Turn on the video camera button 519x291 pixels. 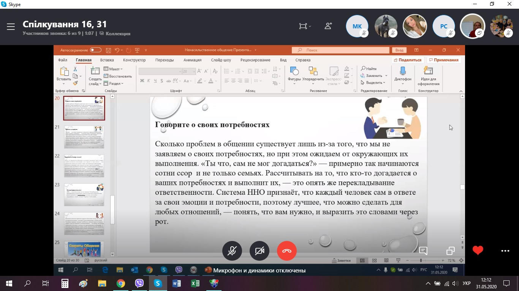click(x=259, y=251)
